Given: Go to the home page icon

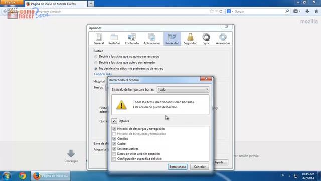Looking at the screenshot, I should coord(316,11).
